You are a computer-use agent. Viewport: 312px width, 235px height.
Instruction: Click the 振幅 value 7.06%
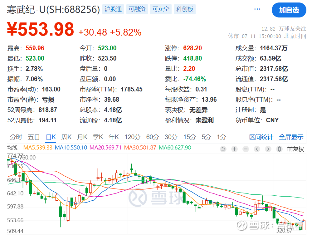[34, 79]
